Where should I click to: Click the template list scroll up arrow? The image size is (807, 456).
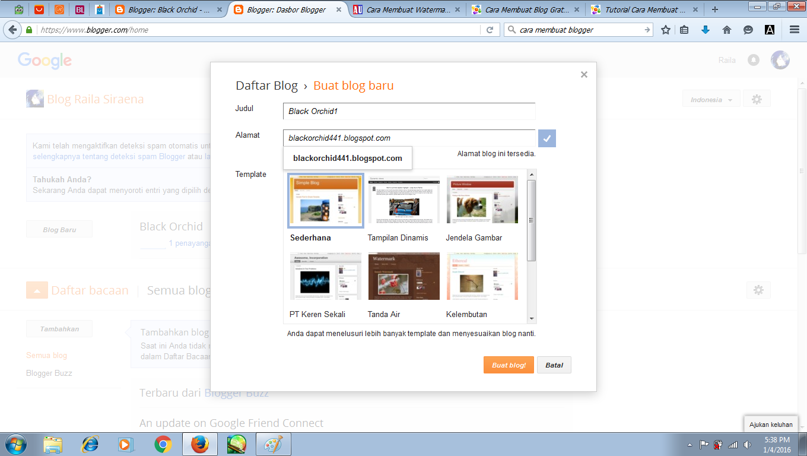pos(532,174)
